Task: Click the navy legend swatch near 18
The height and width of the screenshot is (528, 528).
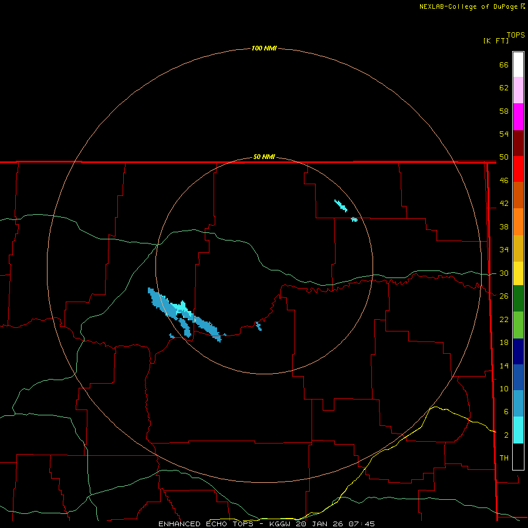Action: pos(518,351)
